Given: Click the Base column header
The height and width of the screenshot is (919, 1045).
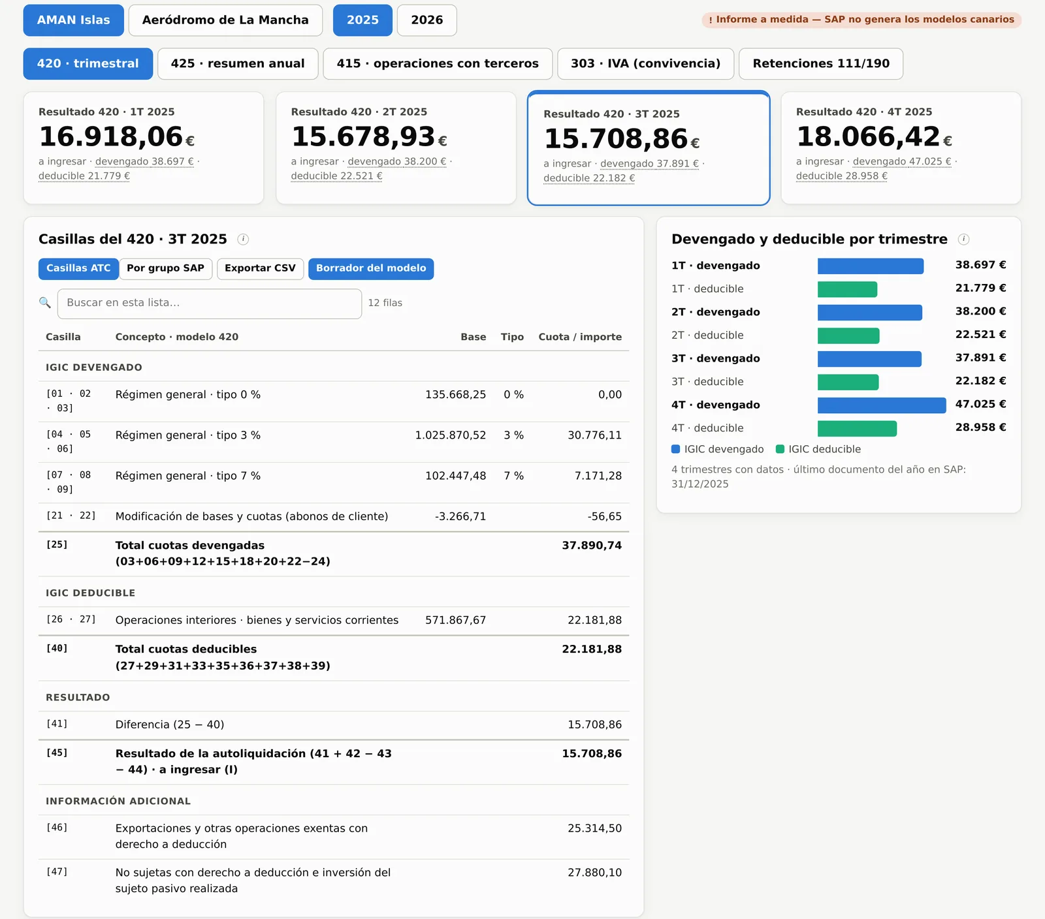Looking at the screenshot, I should [474, 337].
